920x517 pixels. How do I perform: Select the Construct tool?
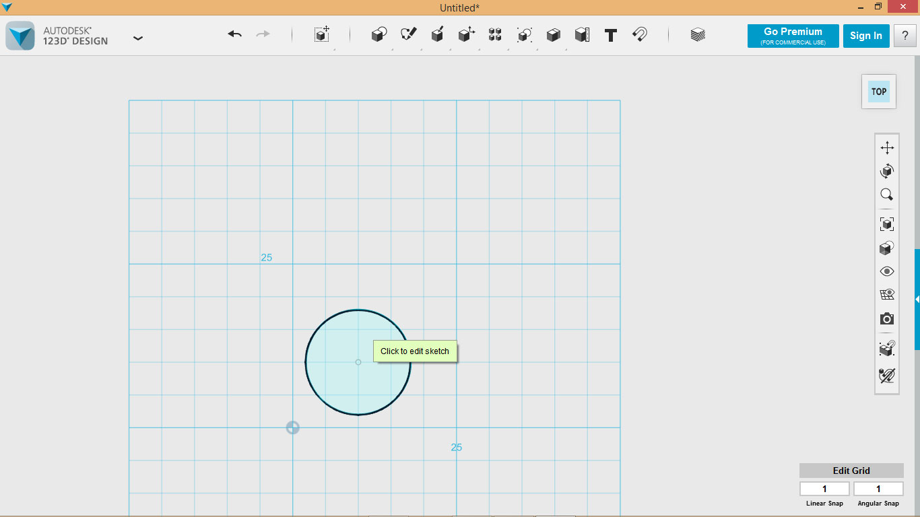(x=437, y=35)
